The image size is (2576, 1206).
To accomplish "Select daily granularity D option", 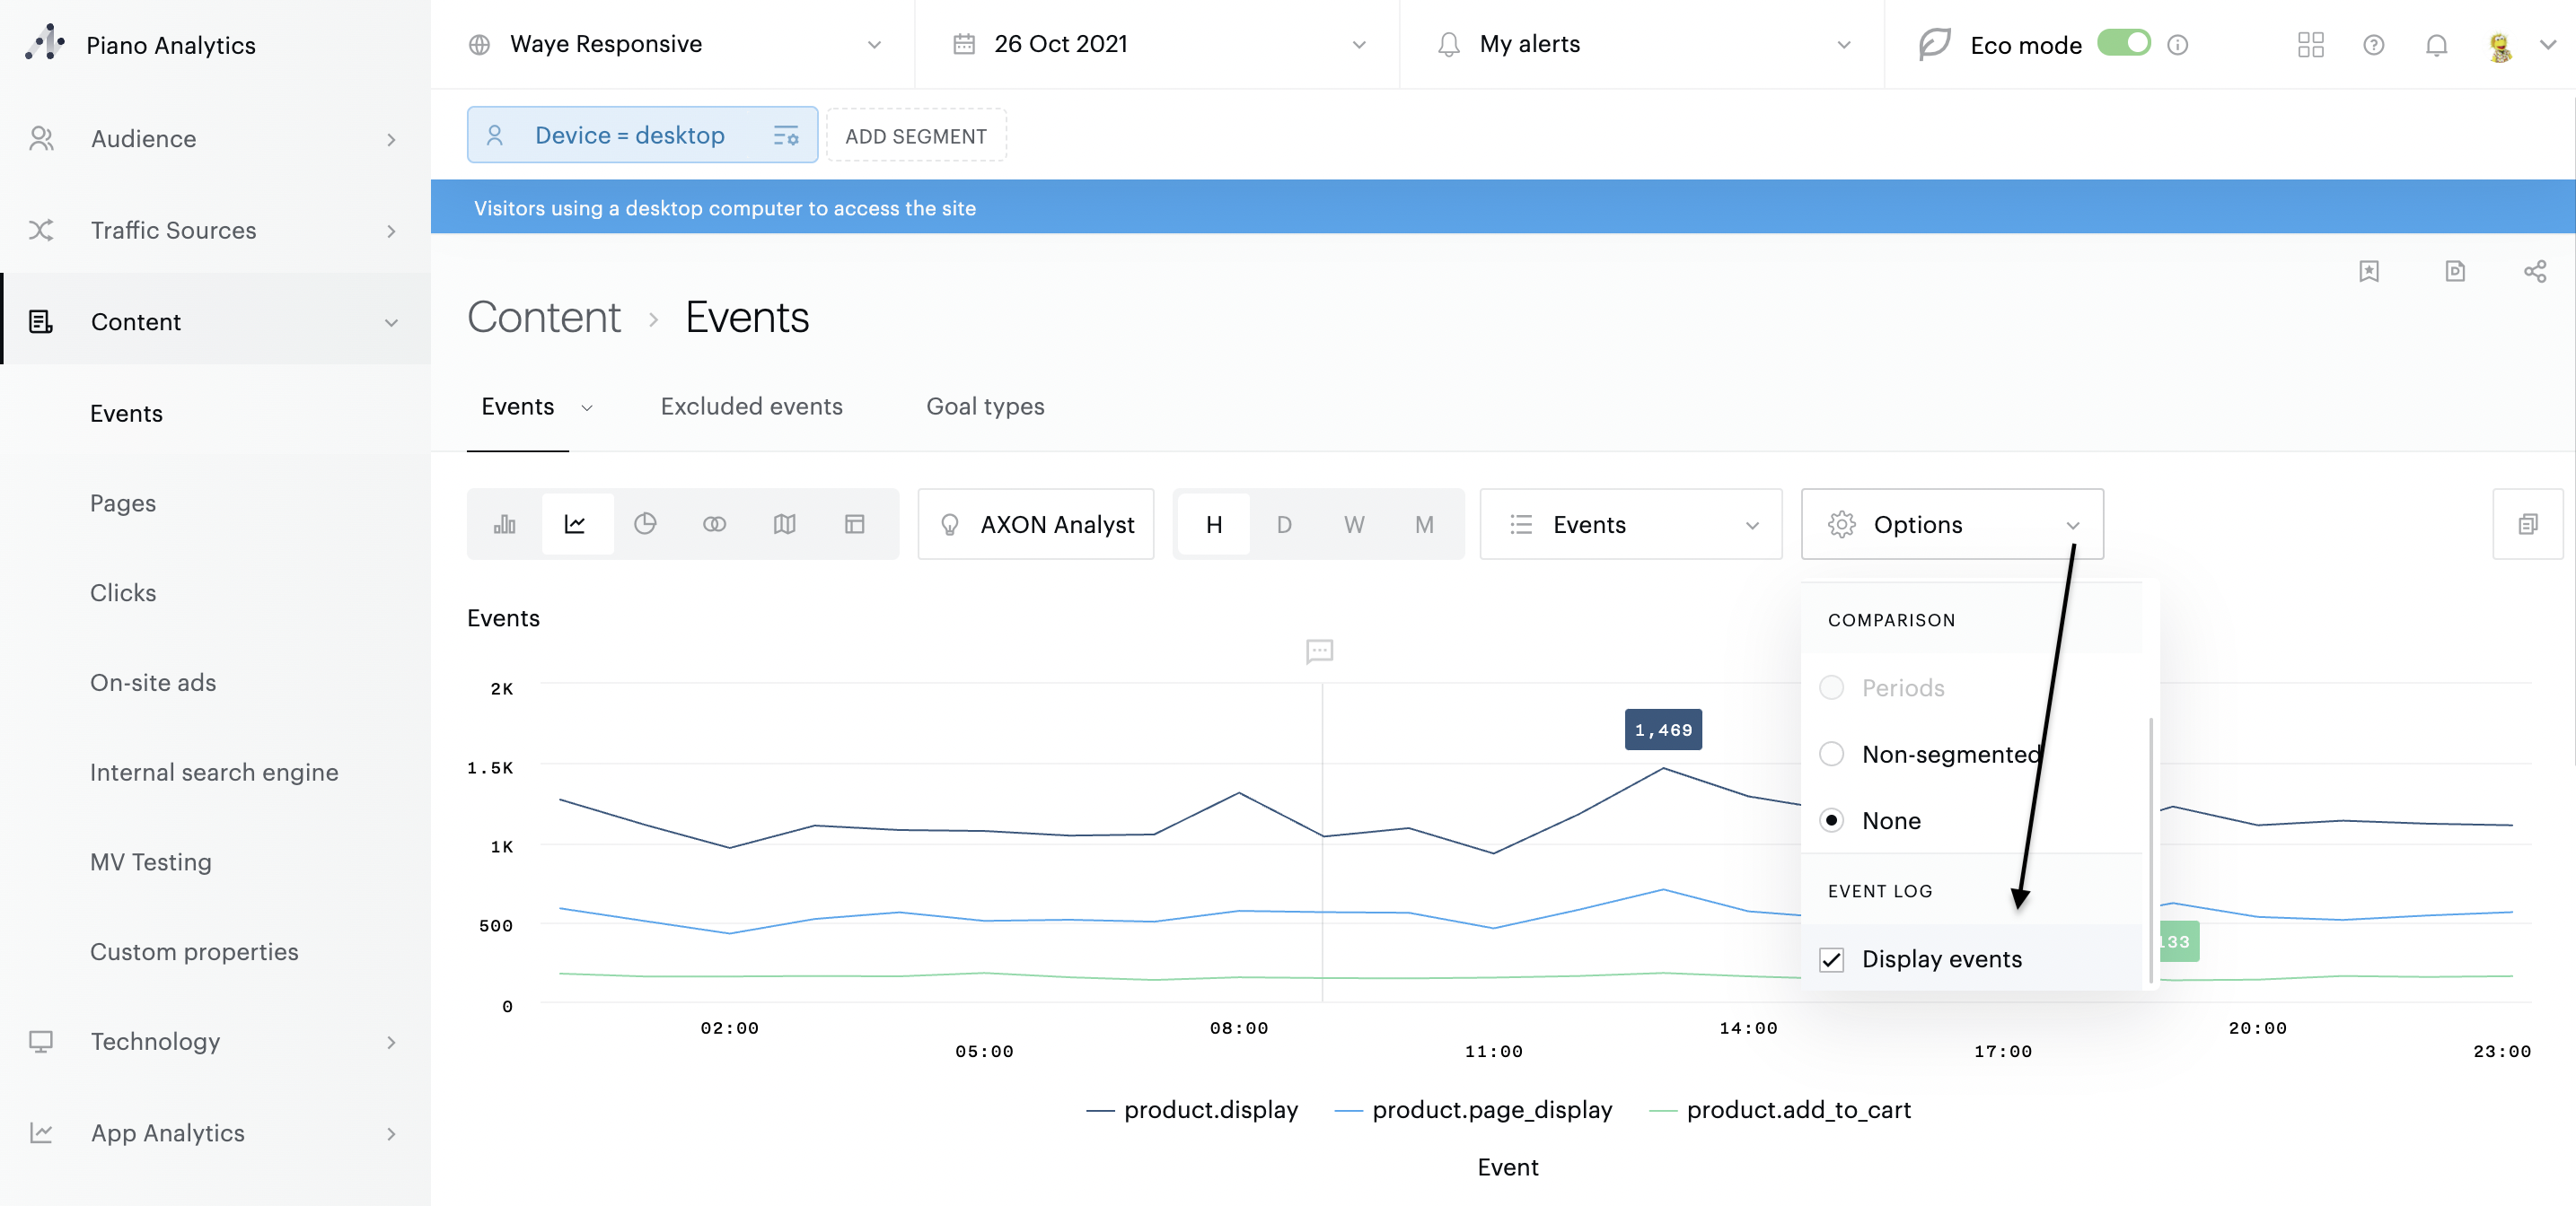I will pyautogui.click(x=1283, y=523).
